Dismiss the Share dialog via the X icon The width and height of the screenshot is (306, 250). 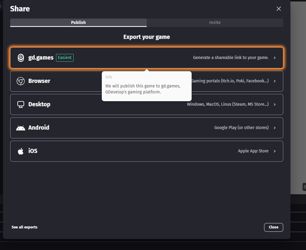(278, 9)
